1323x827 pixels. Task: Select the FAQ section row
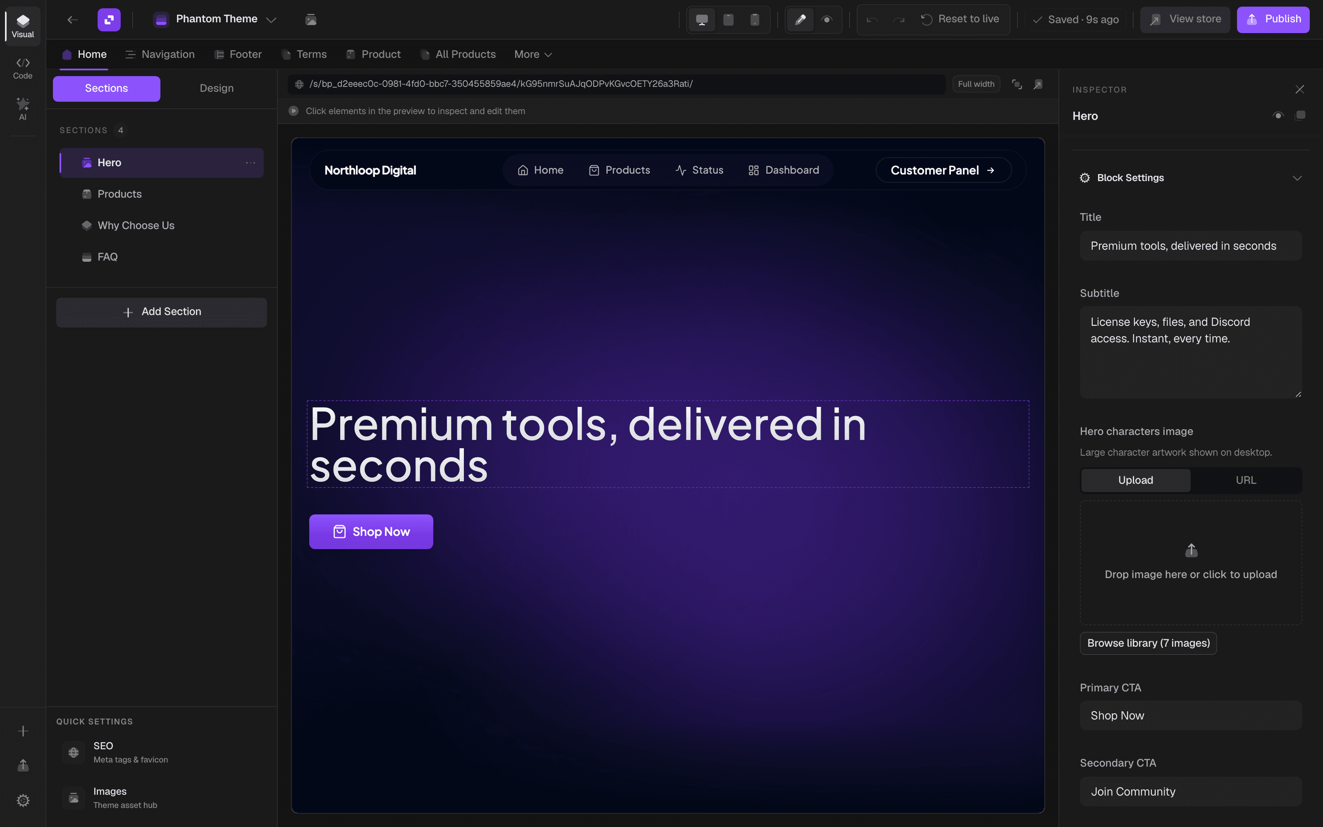click(161, 257)
